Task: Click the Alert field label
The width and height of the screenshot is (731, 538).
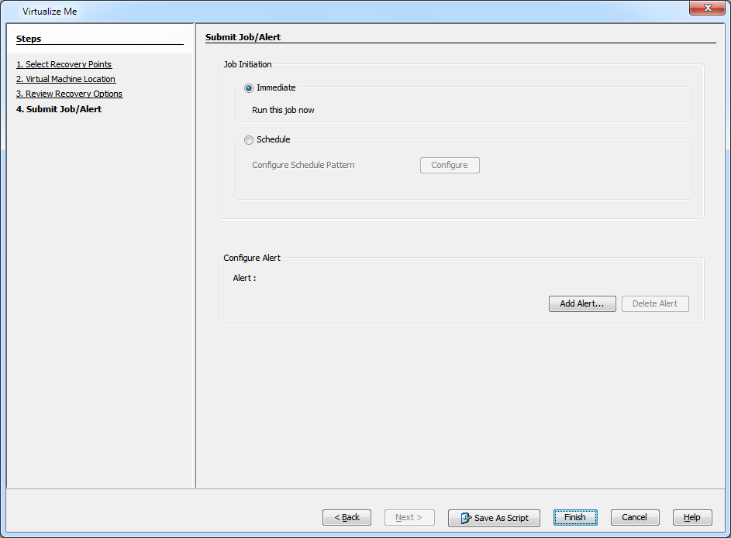Action: tap(244, 278)
